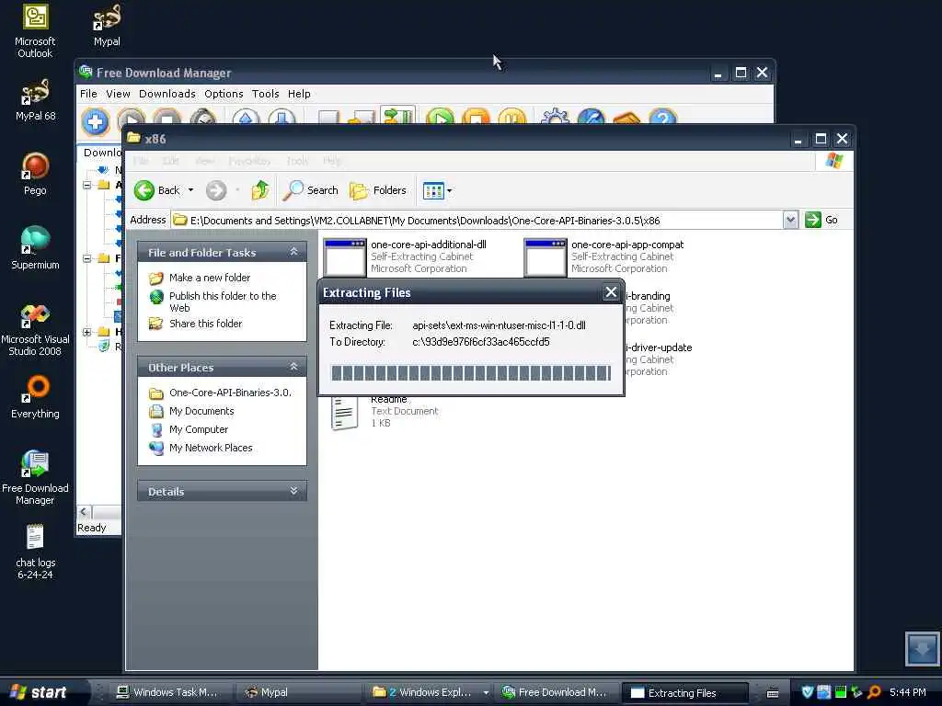Select the Readme text document icon
Screen dimensions: 942x706
(x=345, y=413)
